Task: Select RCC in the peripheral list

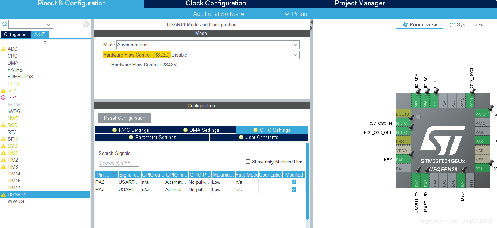Action: [12, 125]
